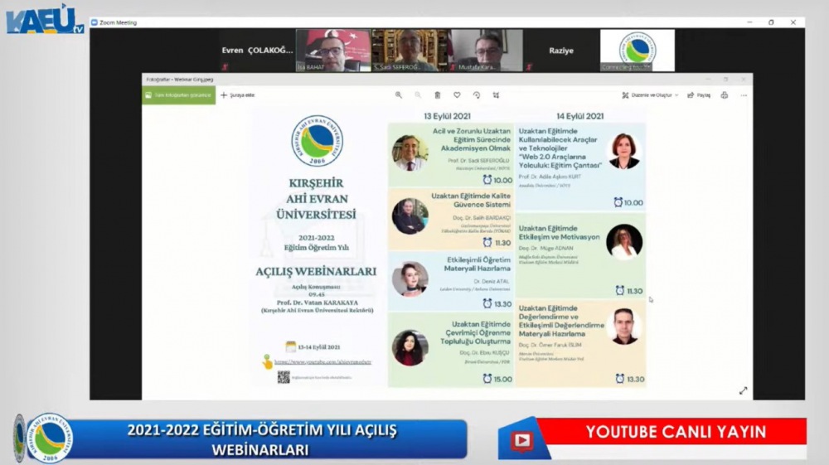Viewport: 829px width, 465px height.
Task: Click the Şuraya ekle button
Action: coord(237,95)
